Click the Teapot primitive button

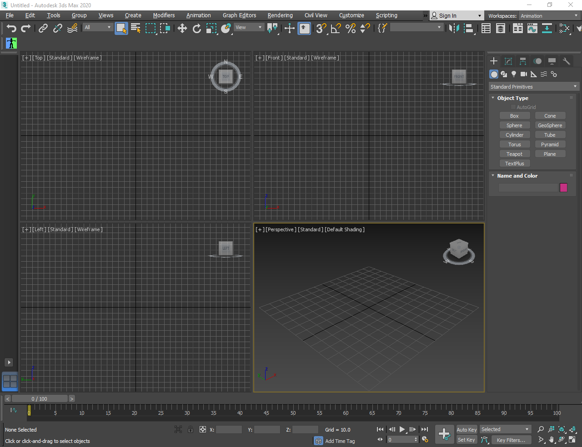point(515,154)
